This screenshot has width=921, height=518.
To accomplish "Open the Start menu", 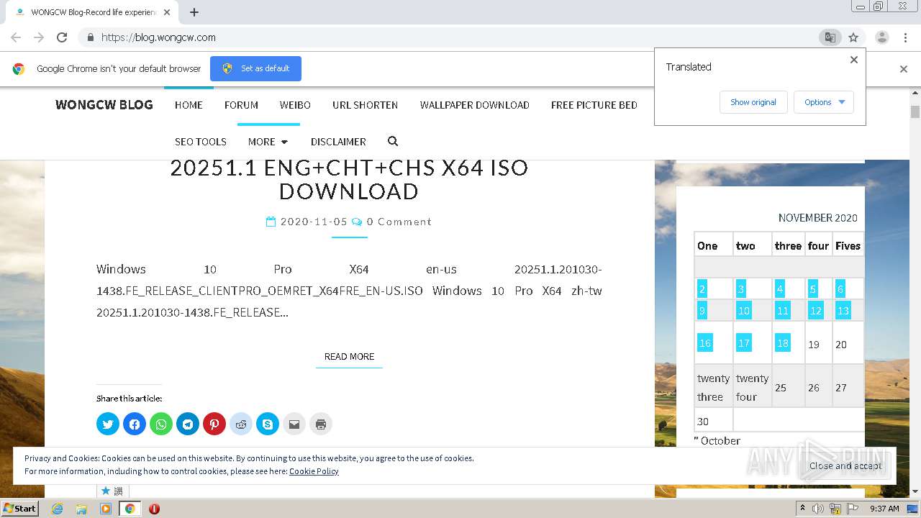I will 19,509.
